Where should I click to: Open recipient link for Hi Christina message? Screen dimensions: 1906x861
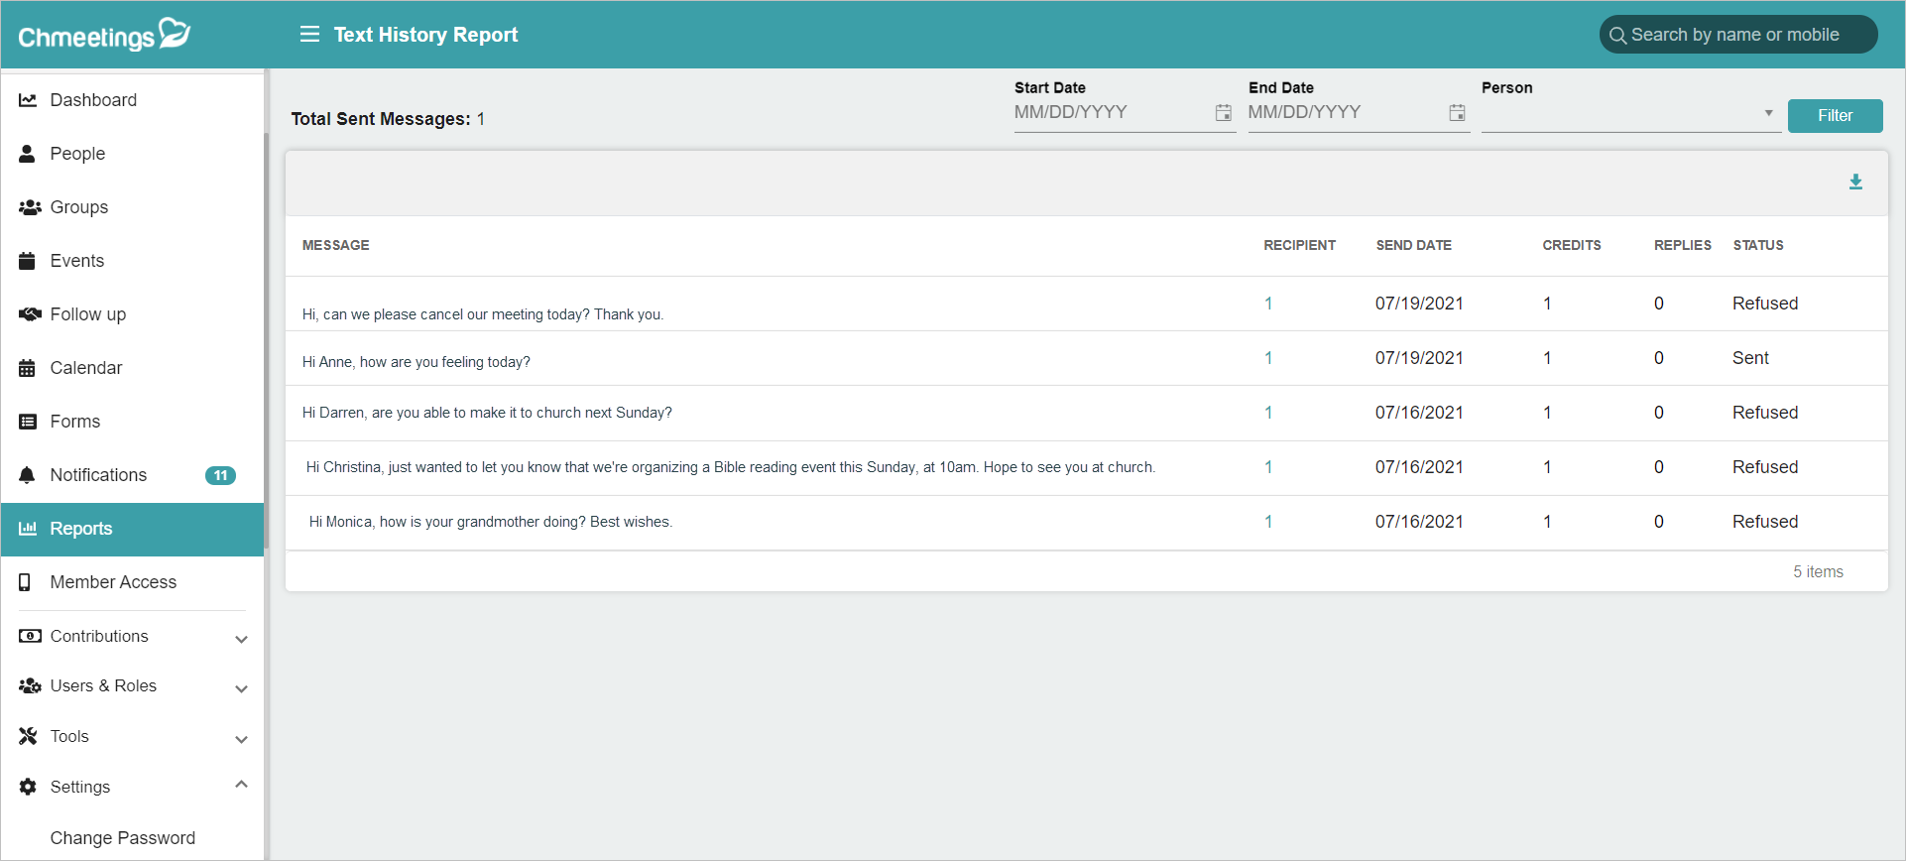[1268, 467]
